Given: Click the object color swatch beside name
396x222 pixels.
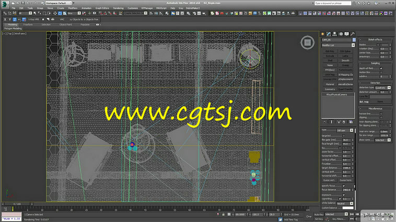Looking at the screenshot, I should 354,40.
